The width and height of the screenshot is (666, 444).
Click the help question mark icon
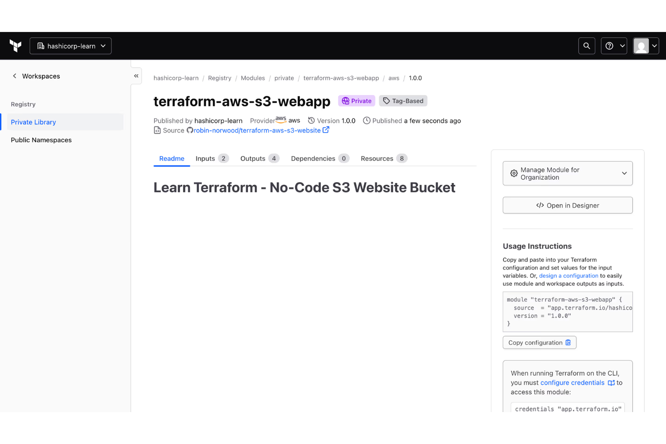point(610,45)
